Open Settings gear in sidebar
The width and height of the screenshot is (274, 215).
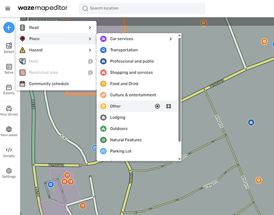click(x=9, y=173)
